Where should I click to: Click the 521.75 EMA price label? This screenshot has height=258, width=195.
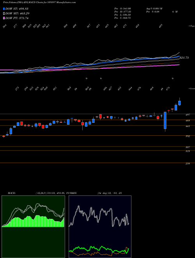[184, 57]
